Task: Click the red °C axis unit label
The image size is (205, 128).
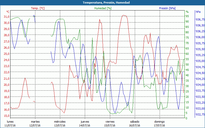Action: pyautogui.click(x=8, y=12)
